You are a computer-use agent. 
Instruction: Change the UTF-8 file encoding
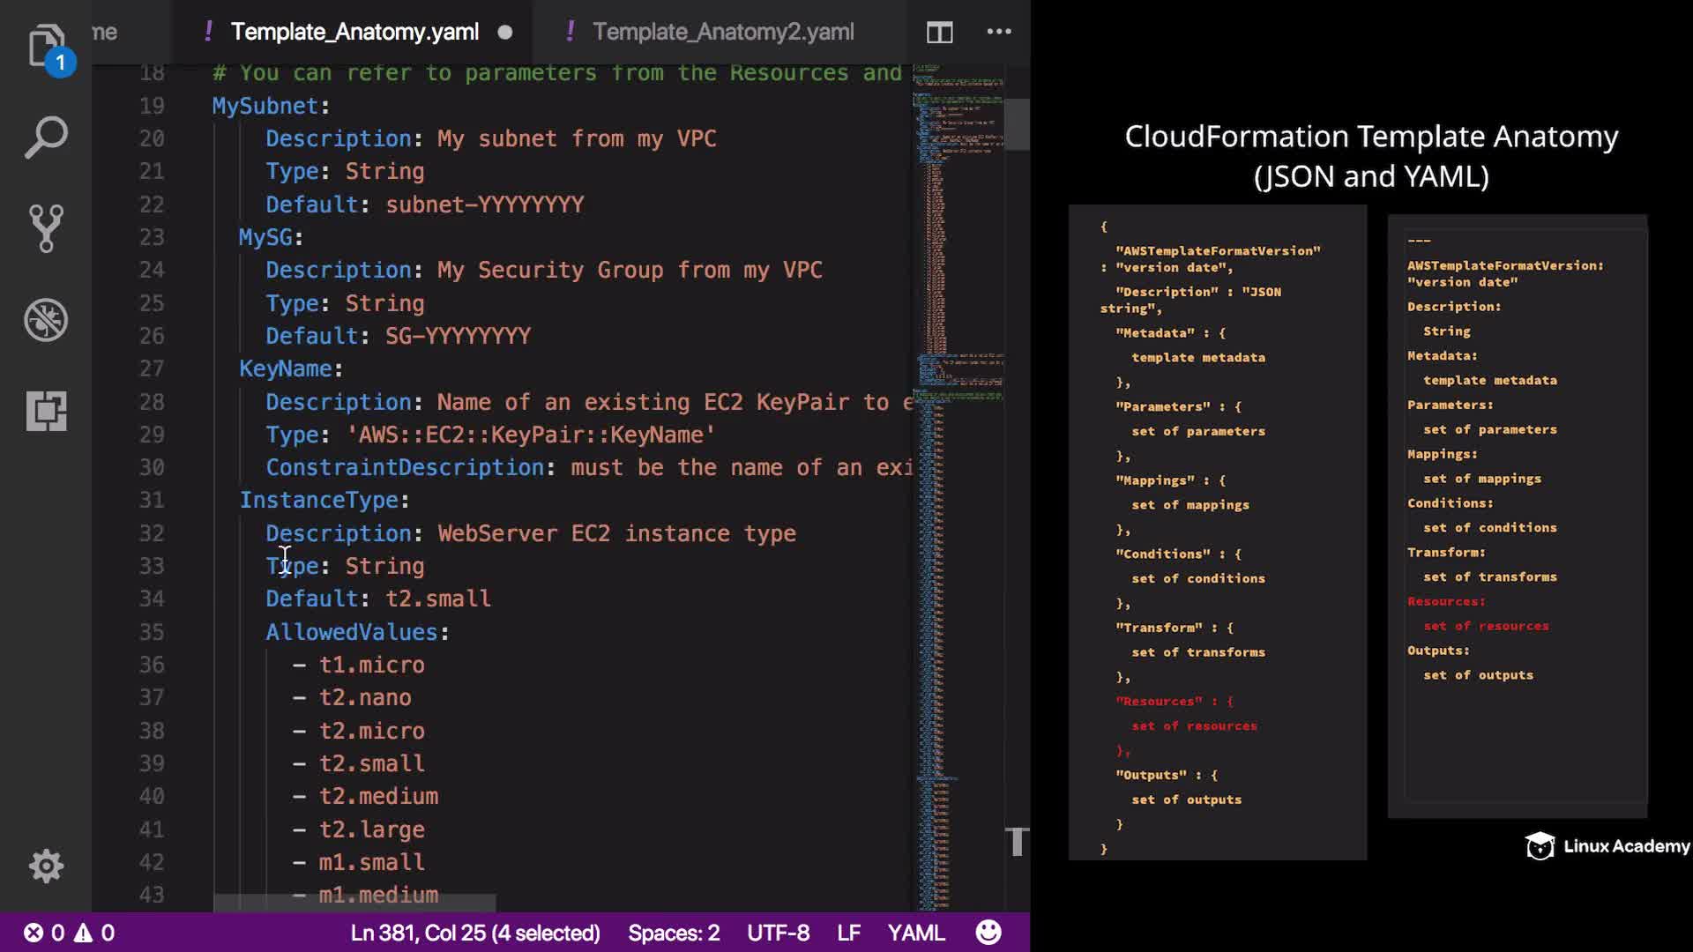click(778, 933)
